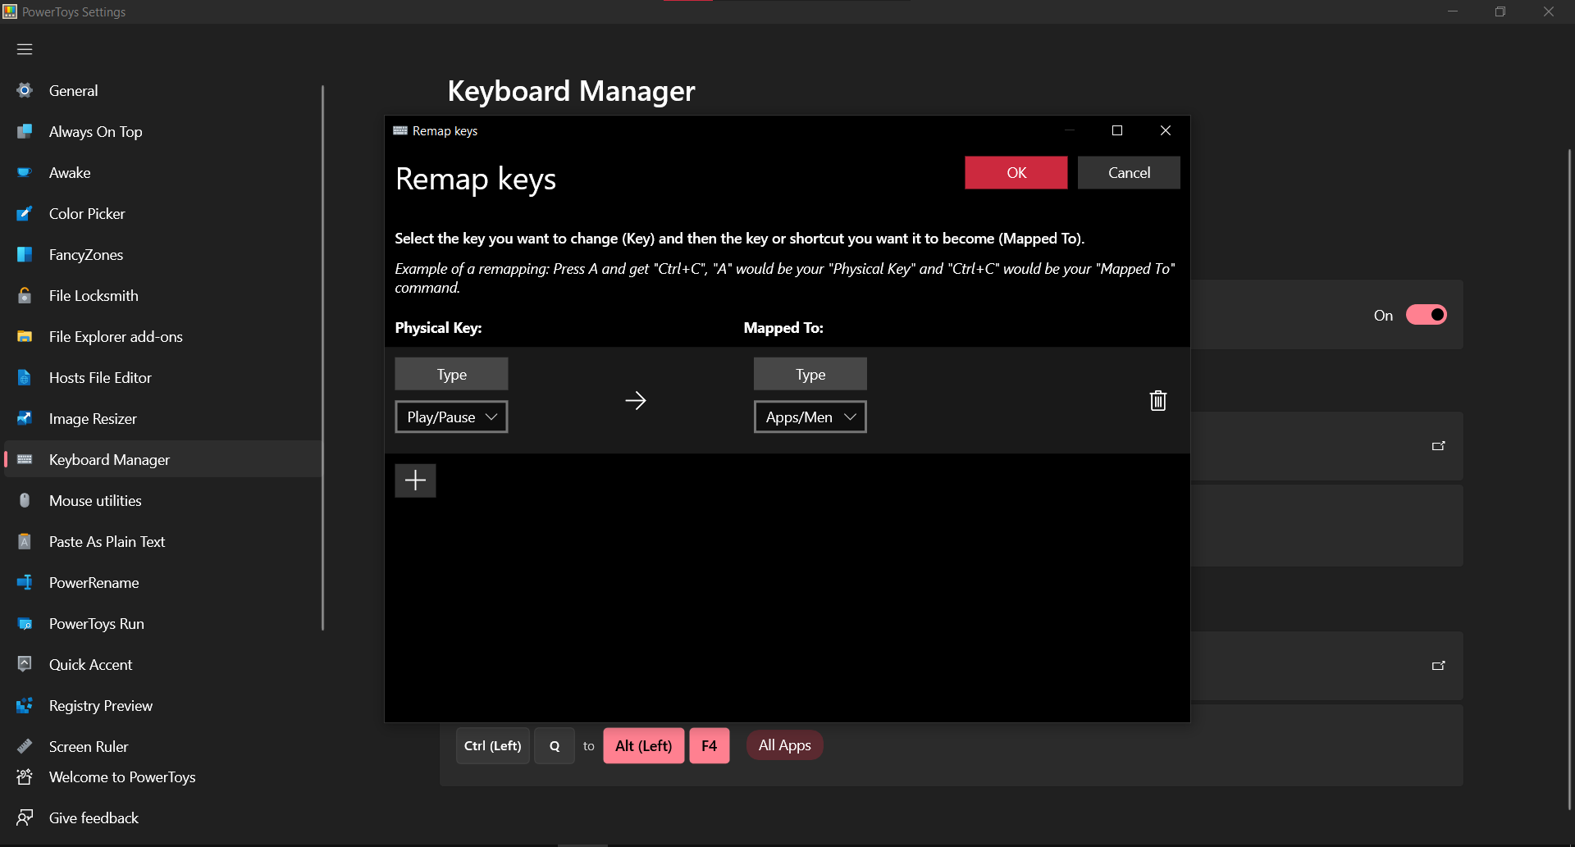Select Awake in the sidebar

pos(162,172)
